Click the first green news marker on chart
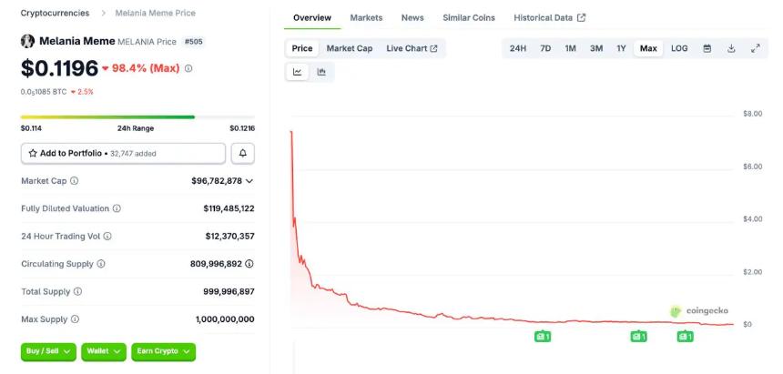783x374 pixels. click(543, 337)
